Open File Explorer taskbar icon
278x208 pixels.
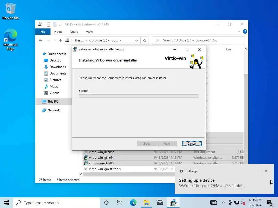coord(146,203)
